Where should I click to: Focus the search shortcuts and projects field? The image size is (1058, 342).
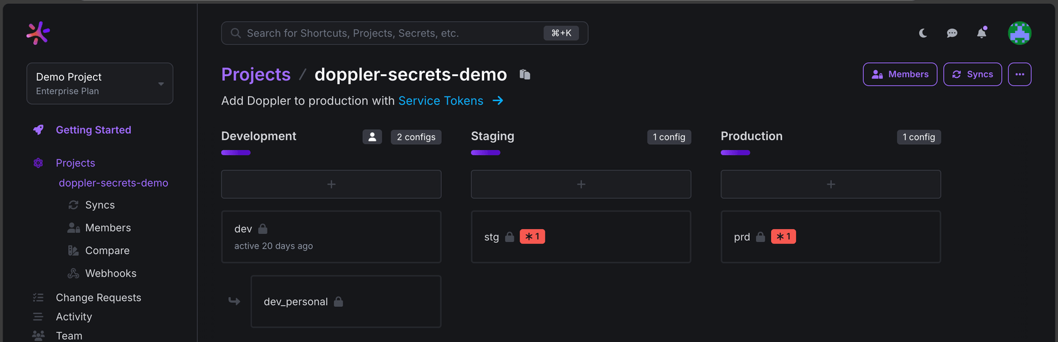point(405,33)
